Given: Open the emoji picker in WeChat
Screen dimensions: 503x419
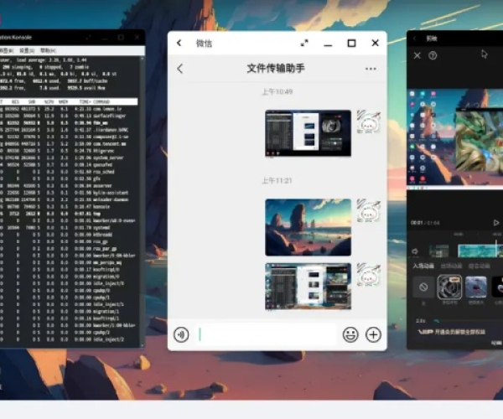Looking at the screenshot, I should pyautogui.click(x=350, y=334).
